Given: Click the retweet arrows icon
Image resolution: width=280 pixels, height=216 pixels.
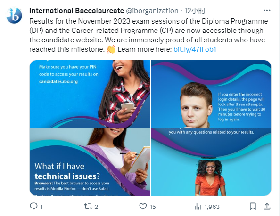Looking at the screenshot, I should point(88,207).
